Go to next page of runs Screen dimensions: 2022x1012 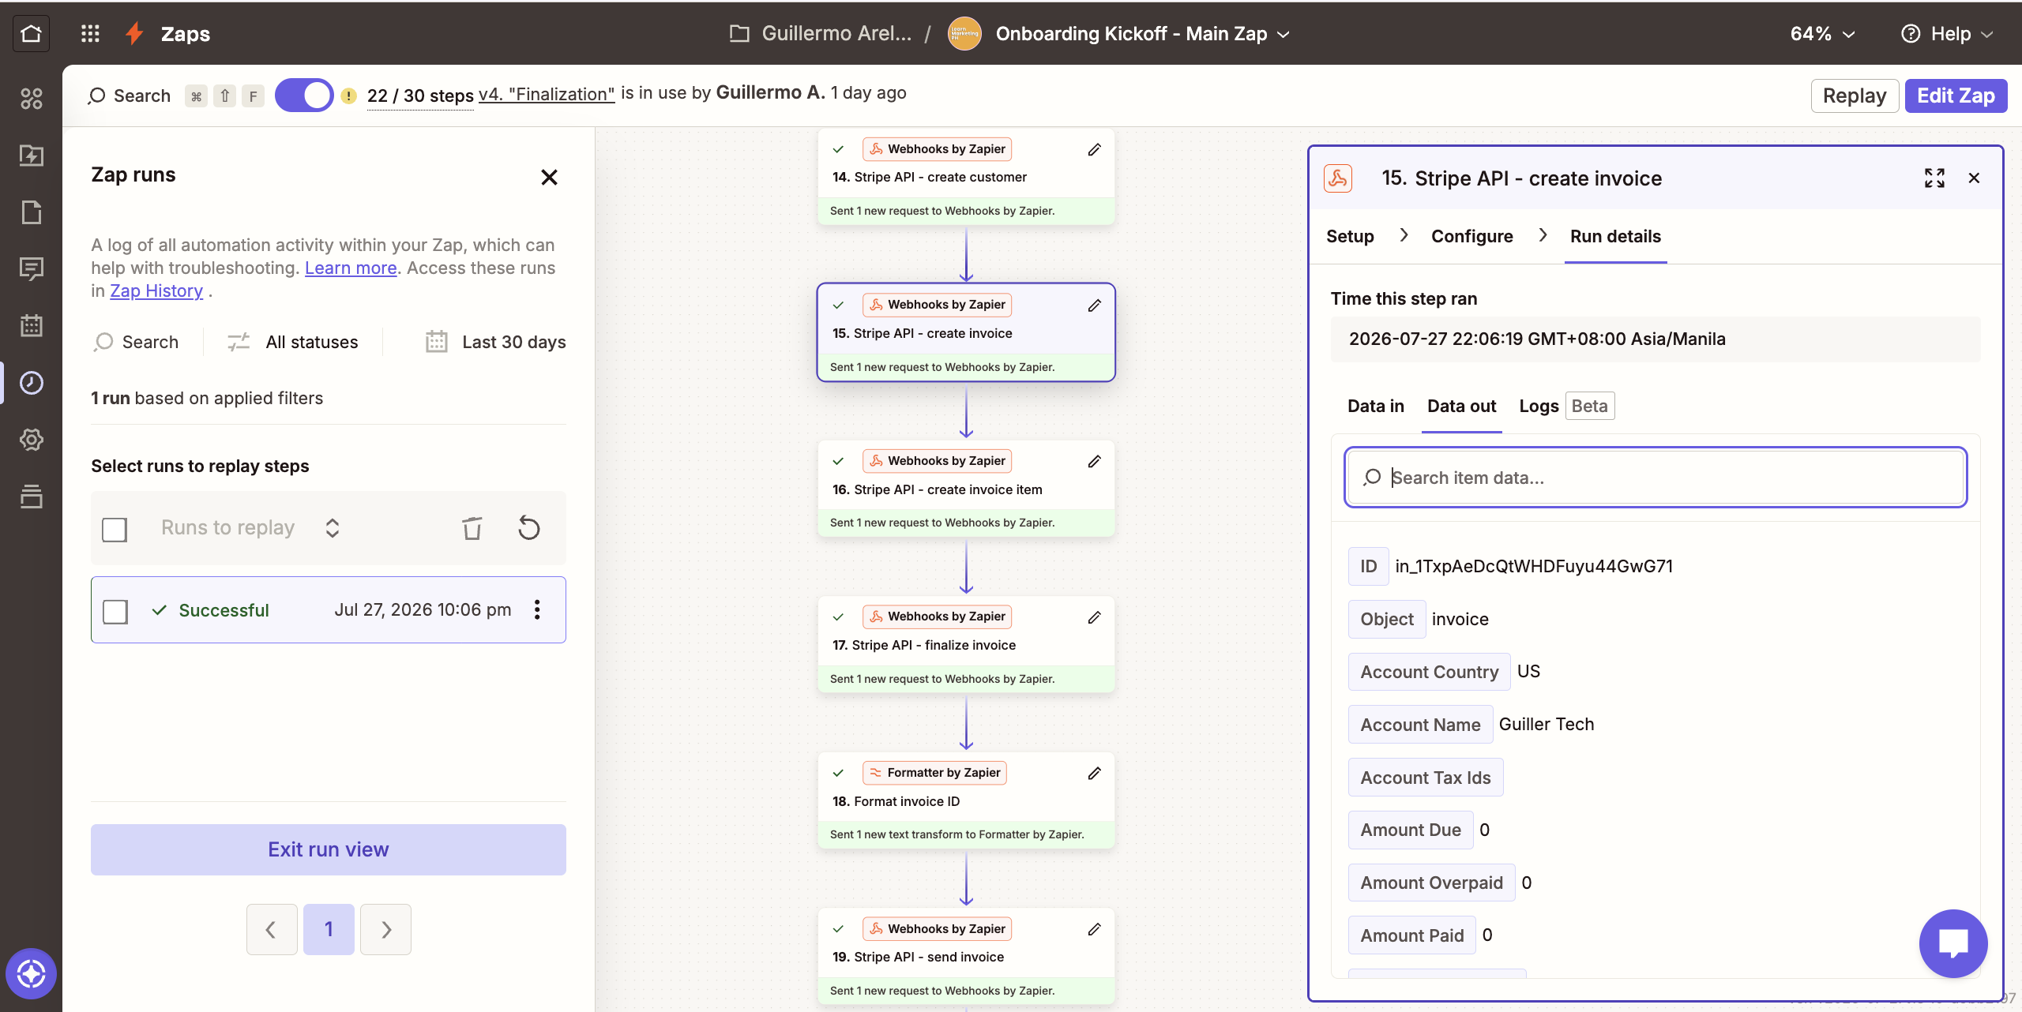385,929
